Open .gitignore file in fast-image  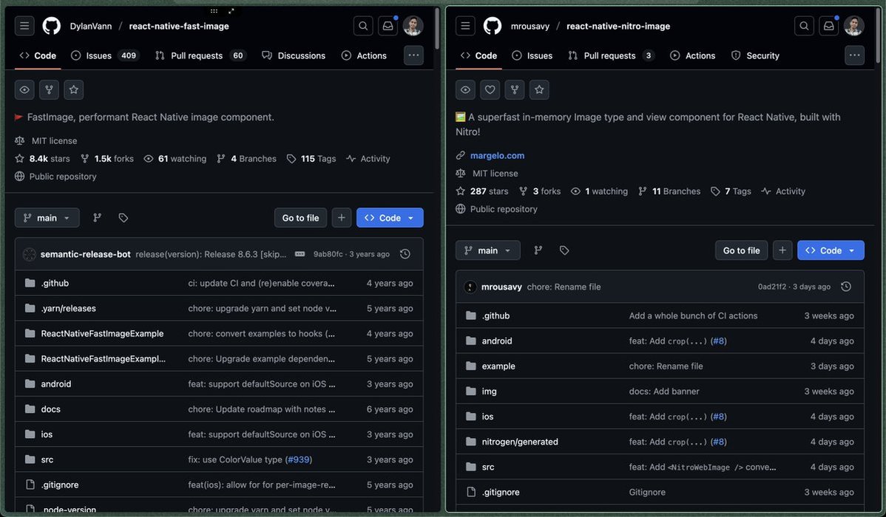pyautogui.click(x=60, y=485)
